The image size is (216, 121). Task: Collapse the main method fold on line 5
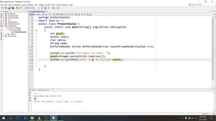(36, 30)
